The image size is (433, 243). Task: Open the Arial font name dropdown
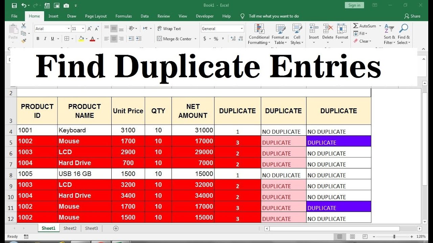pyautogui.click(x=69, y=29)
